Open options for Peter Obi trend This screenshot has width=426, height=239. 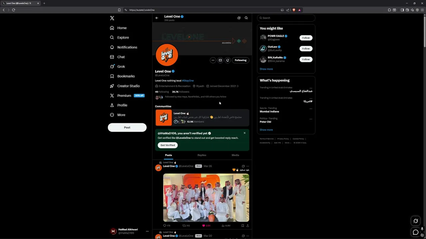(311, 119)
